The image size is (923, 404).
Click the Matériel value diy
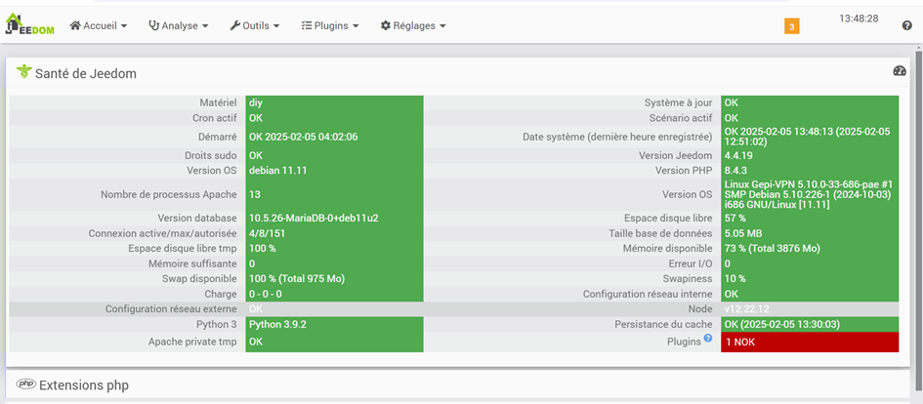[256, 102]
